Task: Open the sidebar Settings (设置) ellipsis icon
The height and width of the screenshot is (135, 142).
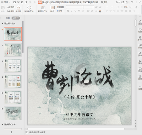Action: point(140,88)
